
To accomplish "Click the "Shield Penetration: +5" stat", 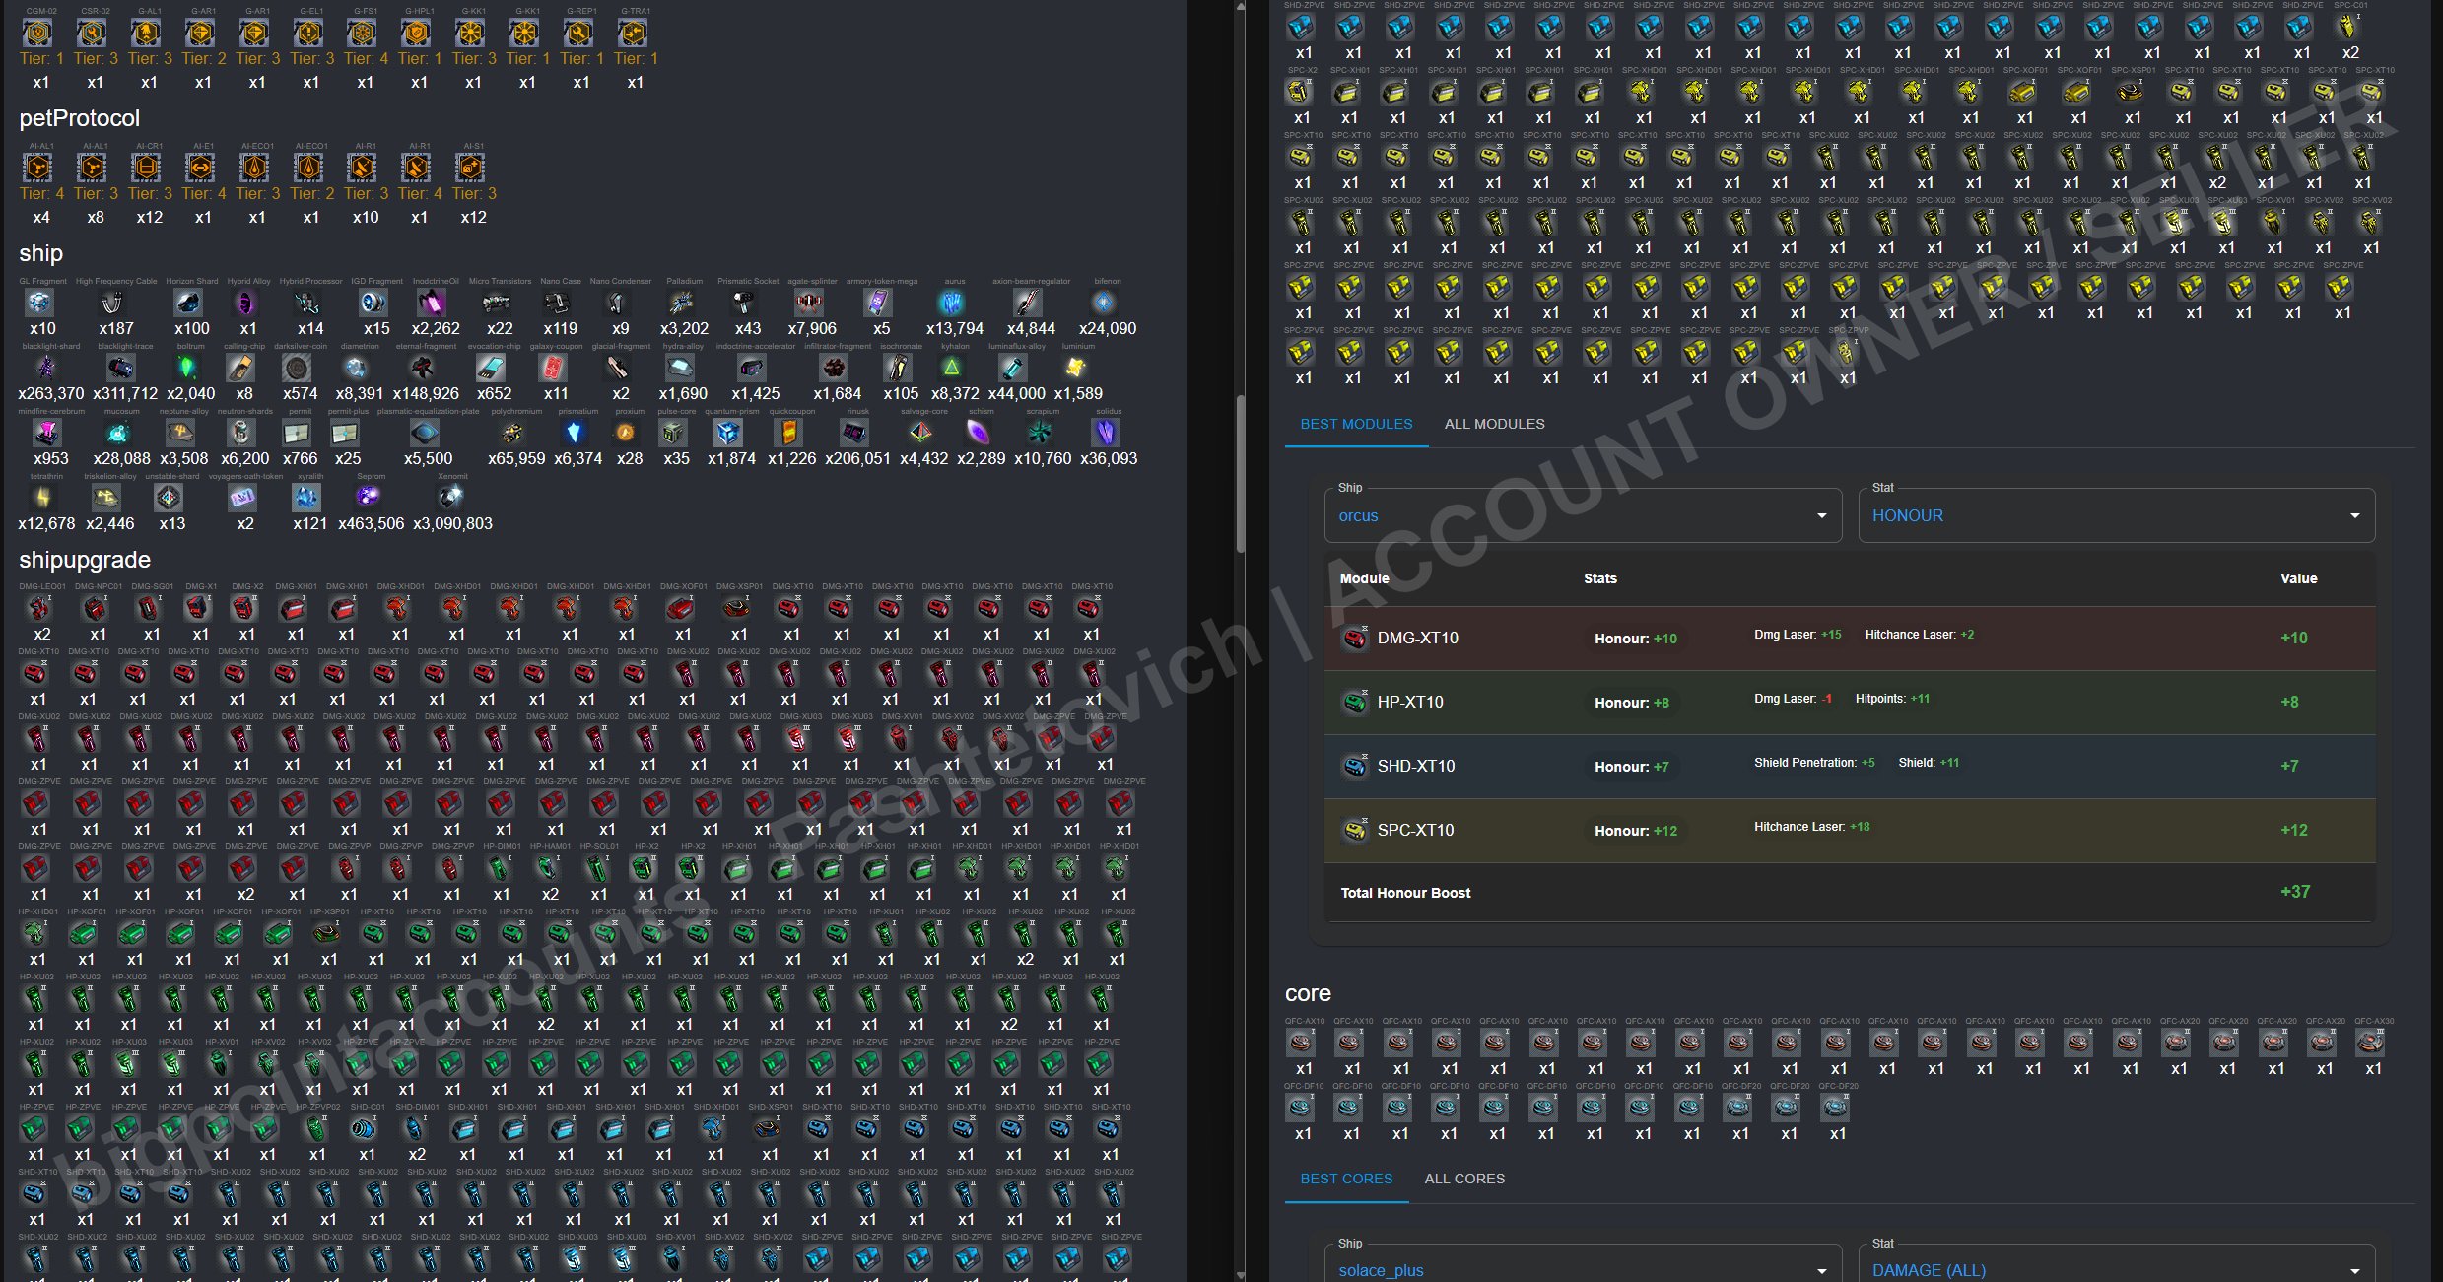I will click(1814, 763).
